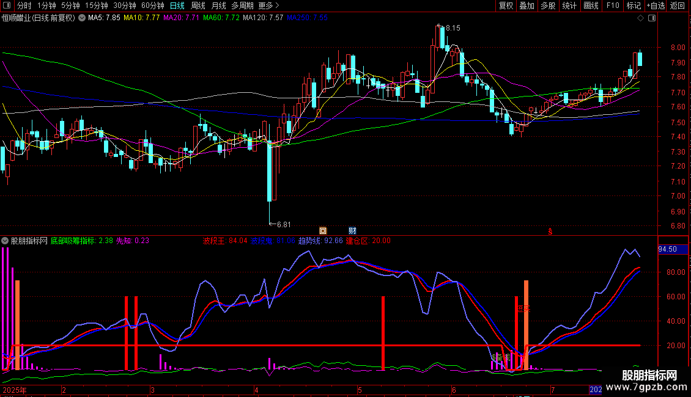The height and width of the screenshot is (397, 691).
Task: Expand sub-chart indicator dropdown arrow
Action: tap(5, 241)
